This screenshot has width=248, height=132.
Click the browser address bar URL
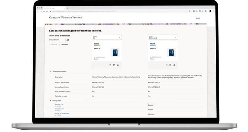[84, 11]
